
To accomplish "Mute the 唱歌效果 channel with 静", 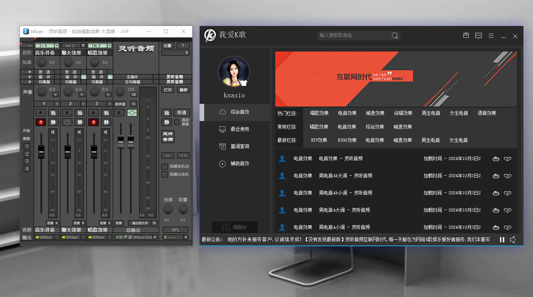I will point(106,122).
